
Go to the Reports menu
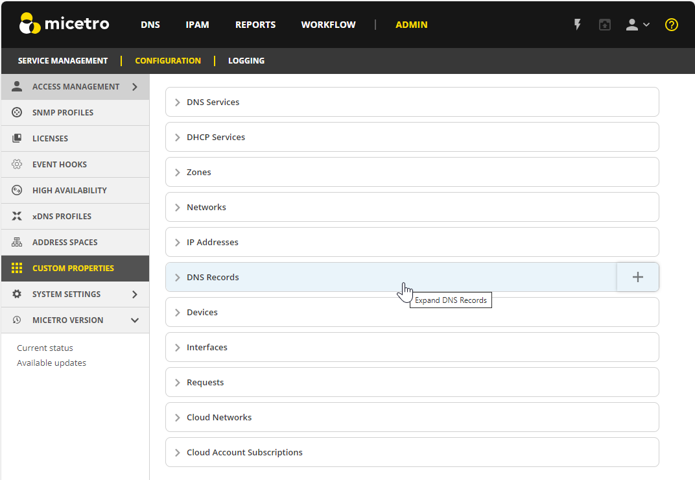(x=255, y=25)
